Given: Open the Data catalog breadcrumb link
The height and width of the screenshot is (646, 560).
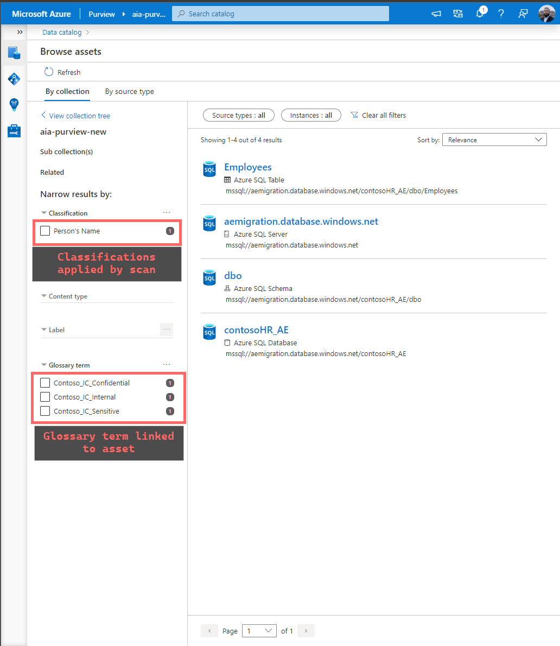Looking at the screenshot, I should (62, 32).
